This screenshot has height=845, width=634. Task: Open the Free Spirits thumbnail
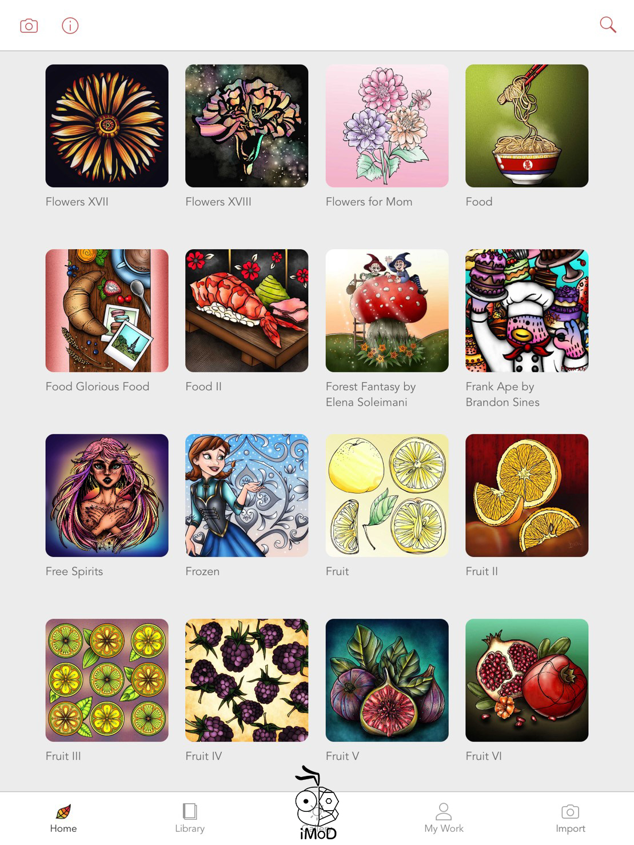tap(107, 495)
